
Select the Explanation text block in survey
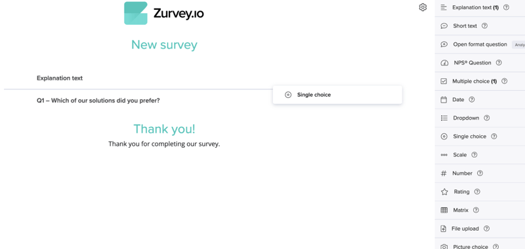click(x=60, y=78)
